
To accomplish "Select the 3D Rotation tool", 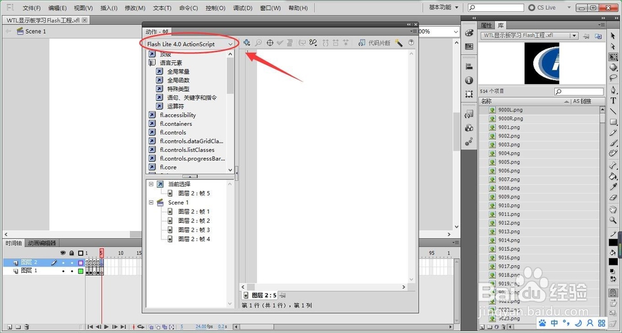I will click(613, 67).
